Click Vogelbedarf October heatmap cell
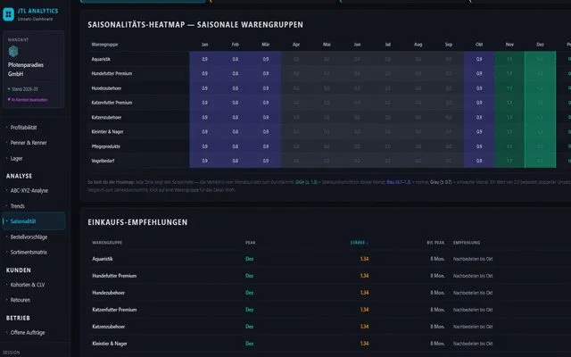Image resolution: width=571 pixels, height=357 pixels. (479, 161)
